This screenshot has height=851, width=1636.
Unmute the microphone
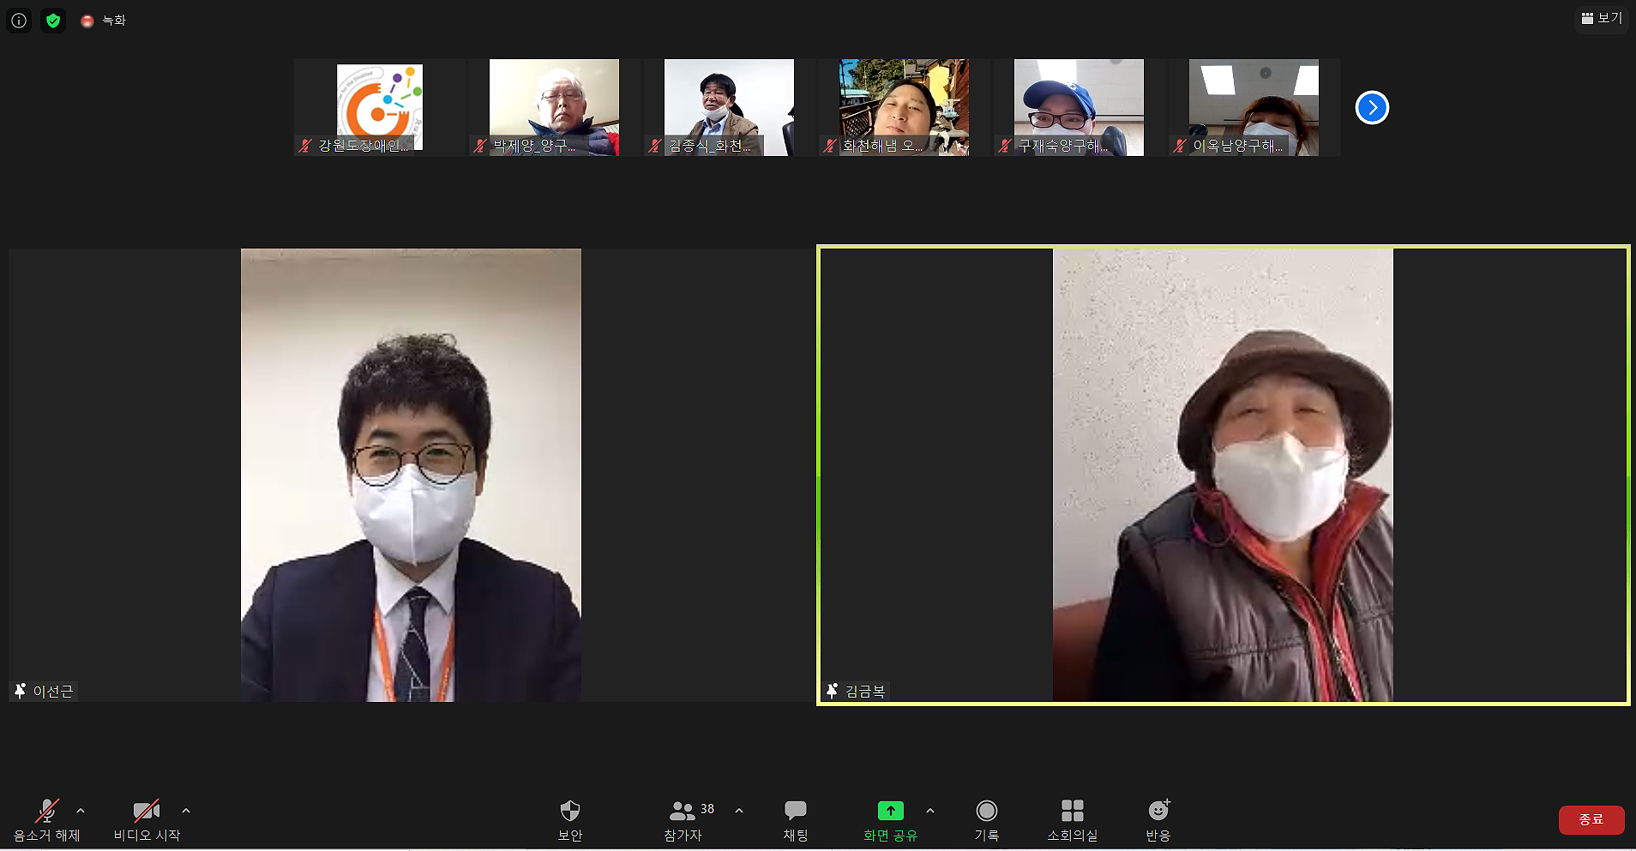(x=46, y=820)
